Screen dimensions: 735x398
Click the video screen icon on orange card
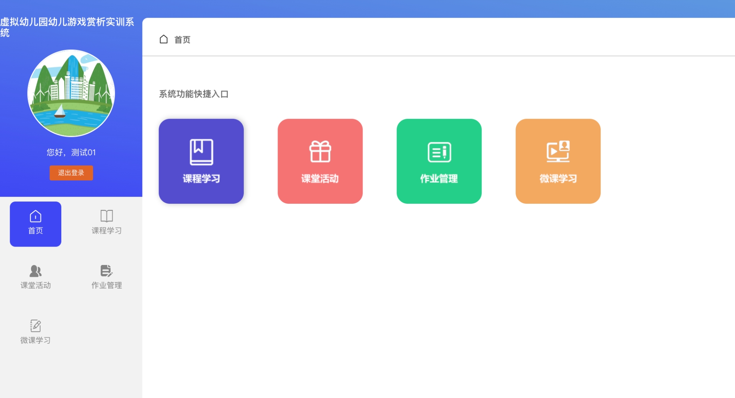[x=558, y=151]
